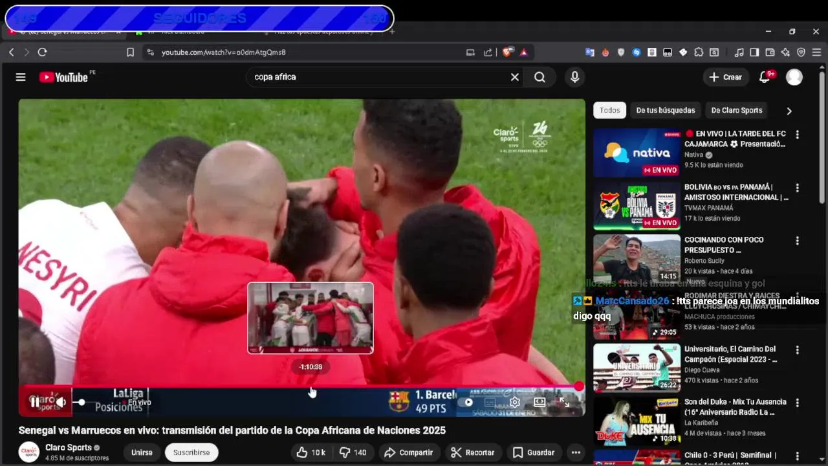Open options for Chile 0 - 3 Perú video
The width and height of the screenshot is (828, 466).
pos(797,456)
